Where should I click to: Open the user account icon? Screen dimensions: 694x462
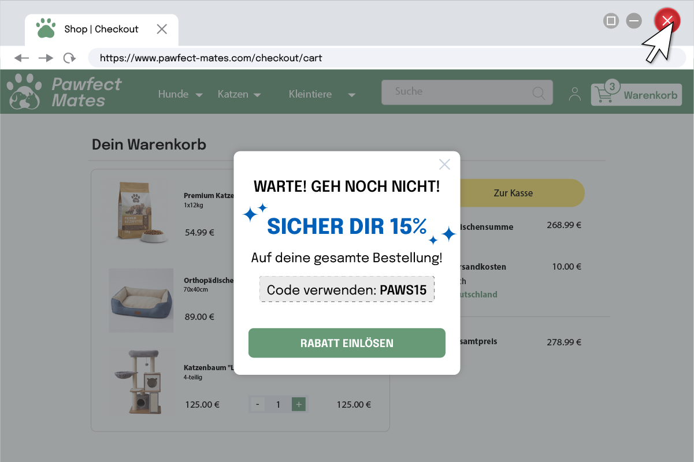point(574,94)
